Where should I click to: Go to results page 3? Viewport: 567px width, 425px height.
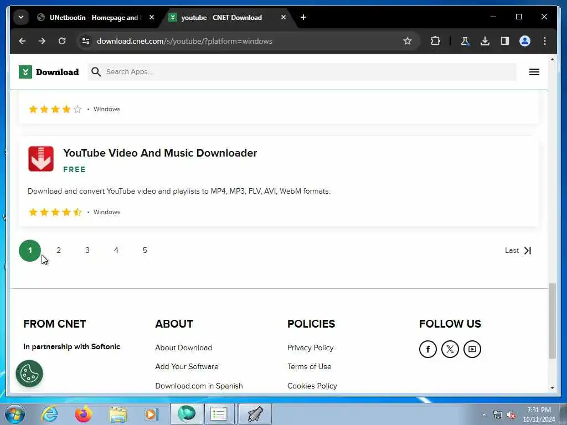[x=87, y=251]
